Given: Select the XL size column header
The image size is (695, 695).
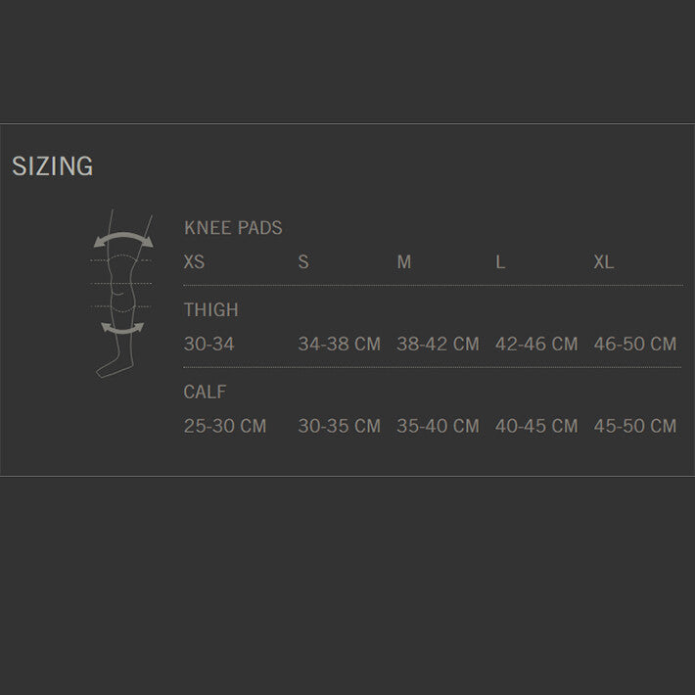Looking at the screenshot, I should pyautogui.click(x=604, y=262).
